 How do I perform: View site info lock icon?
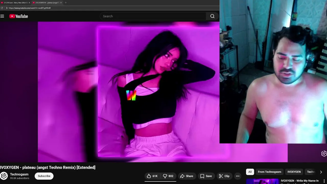coord(7,8)
